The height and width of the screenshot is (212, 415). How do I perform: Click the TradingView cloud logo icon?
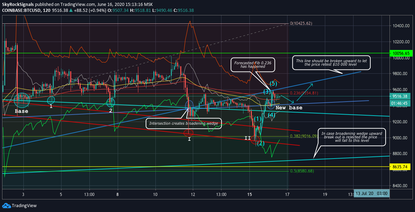click(6, 205)
